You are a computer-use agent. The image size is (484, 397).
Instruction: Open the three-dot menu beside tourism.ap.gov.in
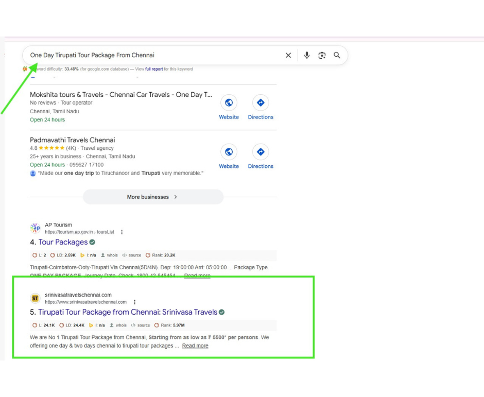(122, 232)
